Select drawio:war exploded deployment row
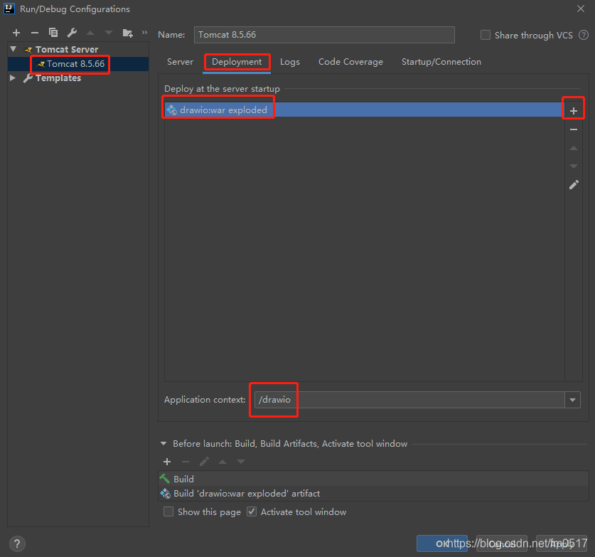The width and height of the screenshot is (595, 557). tap(364, 110)
